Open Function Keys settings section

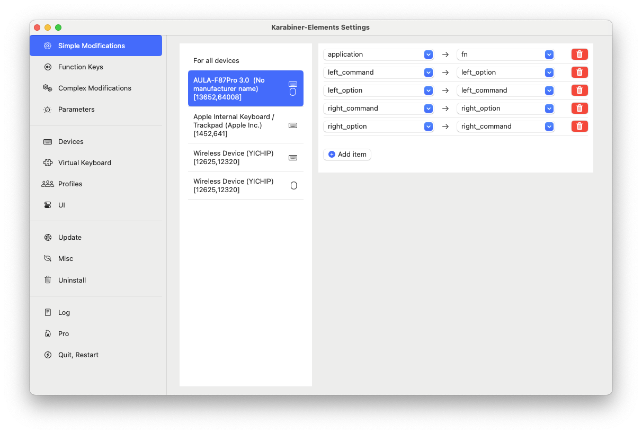click(x=96, y=67)
